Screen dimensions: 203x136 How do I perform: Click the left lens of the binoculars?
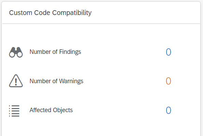pyautogui.click(x=12, y=55)
